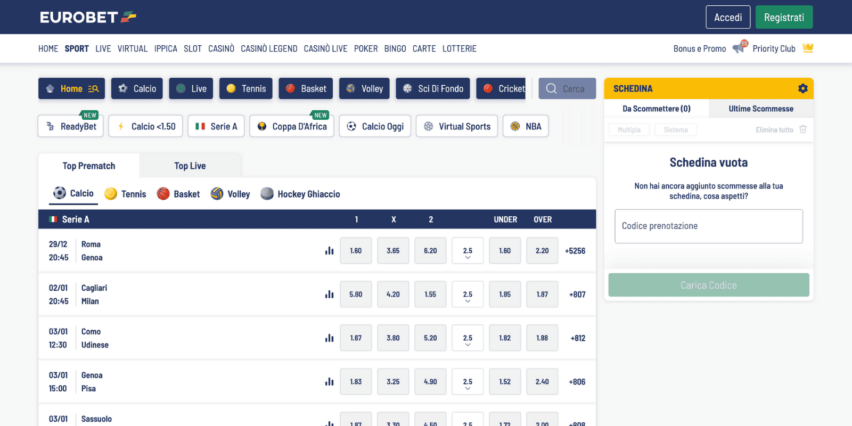Open the Coppa D'Africa quick link
852x426 pixels.
[292, 126]
